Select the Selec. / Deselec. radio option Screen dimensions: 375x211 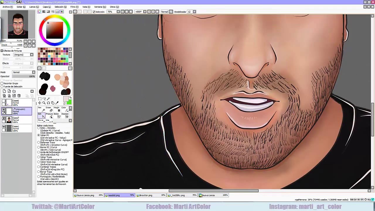(x=38, y=128)
